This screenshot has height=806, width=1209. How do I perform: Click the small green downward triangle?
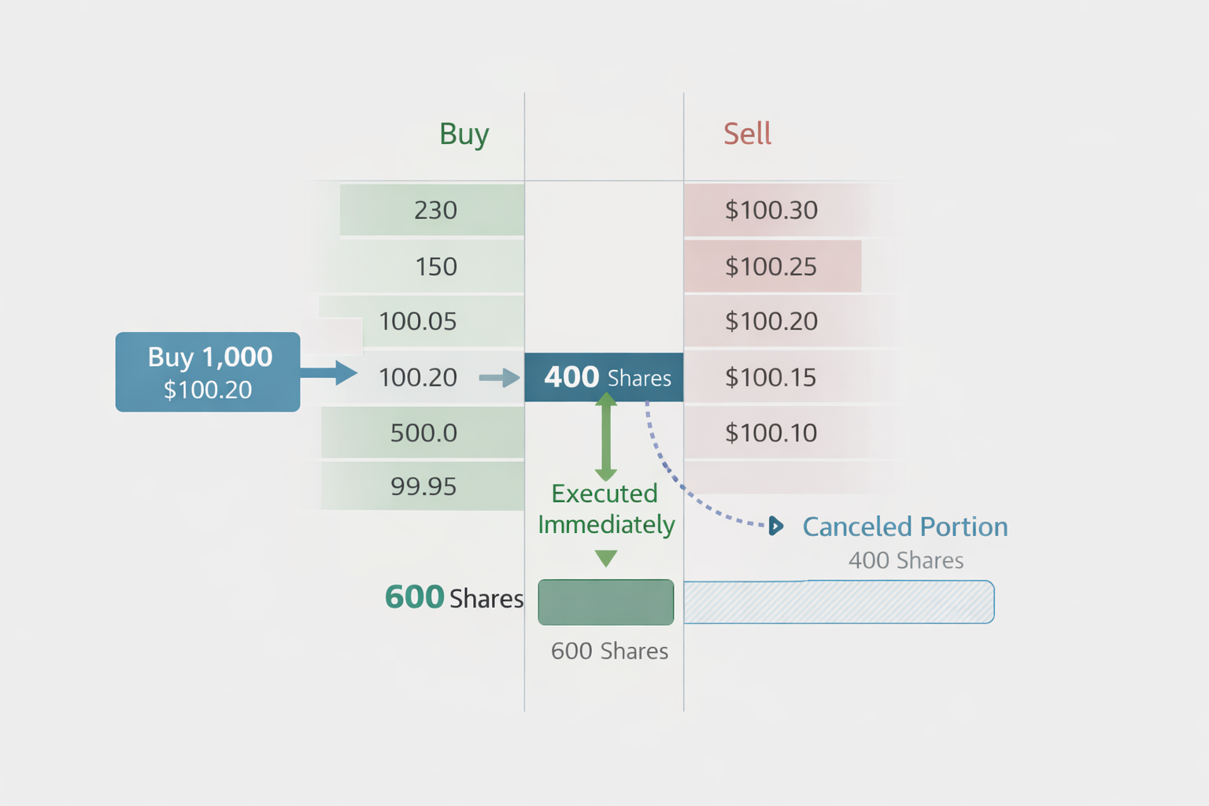pyautogui.click(x=606, y=559)
